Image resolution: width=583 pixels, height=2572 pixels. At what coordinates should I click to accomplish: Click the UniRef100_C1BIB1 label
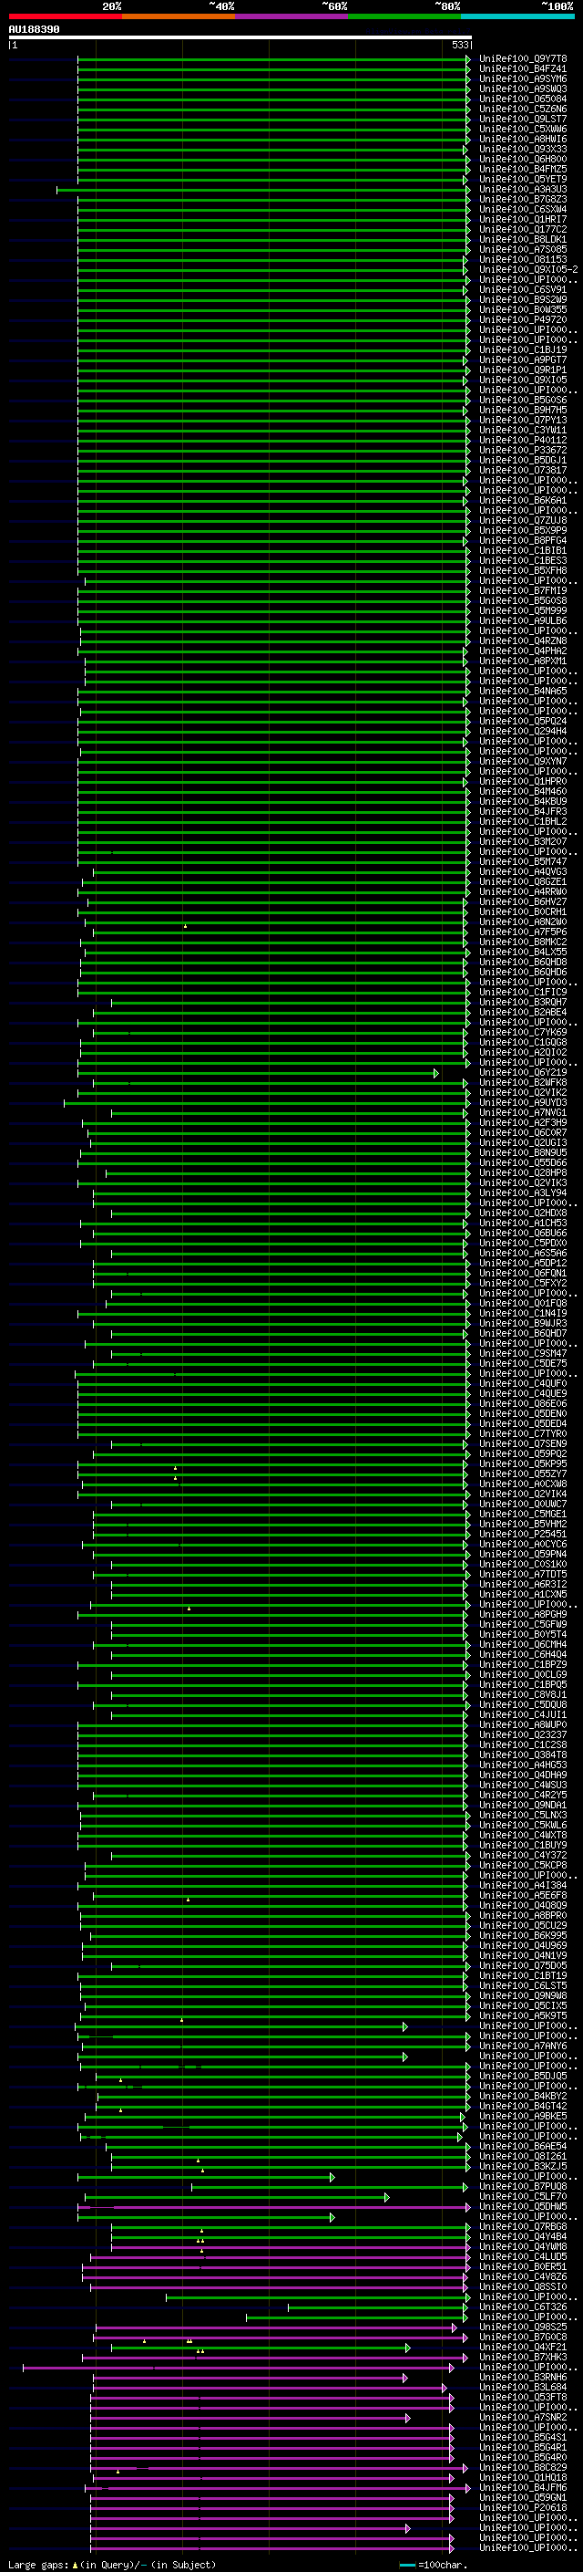(x=522, y=550)
